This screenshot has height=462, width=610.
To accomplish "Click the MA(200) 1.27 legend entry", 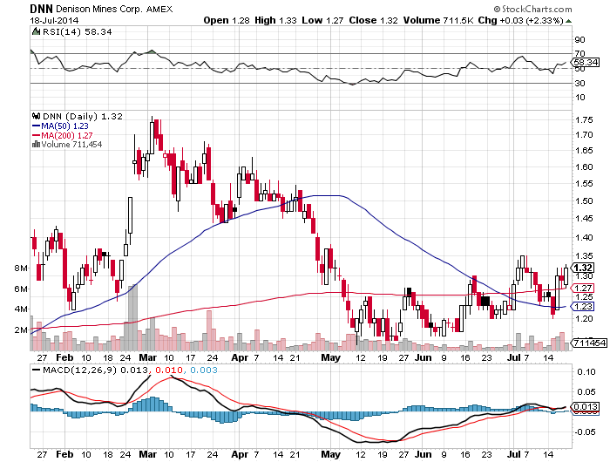I will 67,135.
